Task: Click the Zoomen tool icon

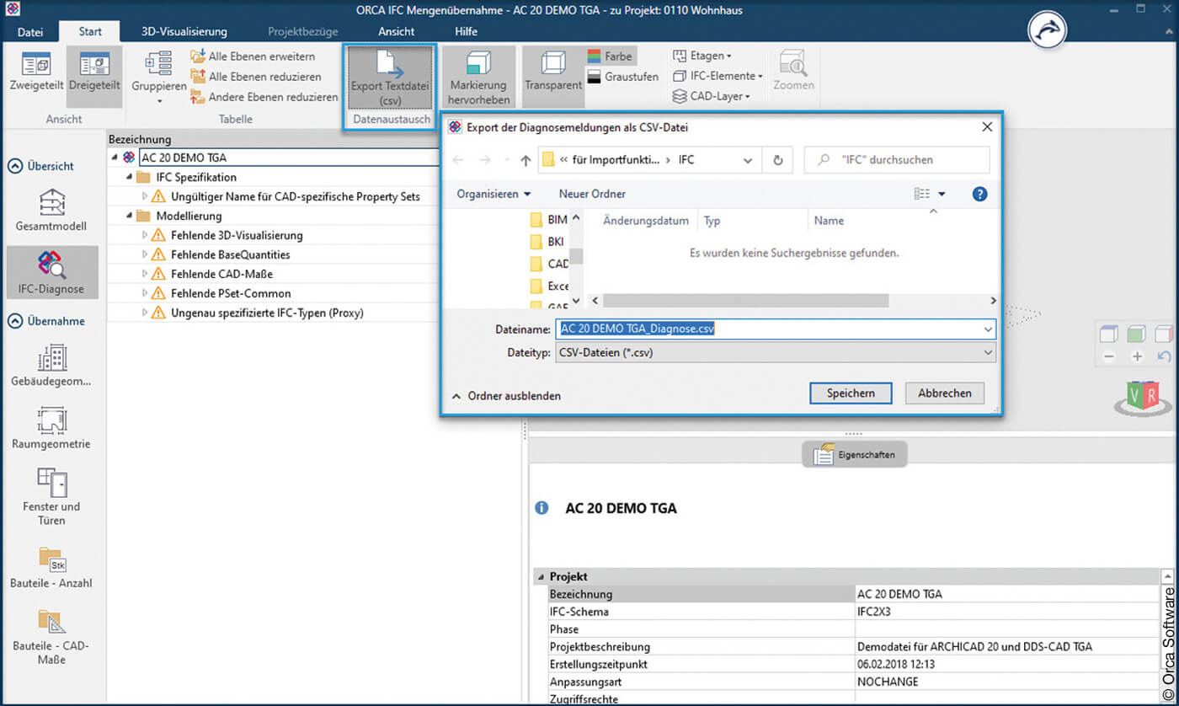Action: click(793, 71)
